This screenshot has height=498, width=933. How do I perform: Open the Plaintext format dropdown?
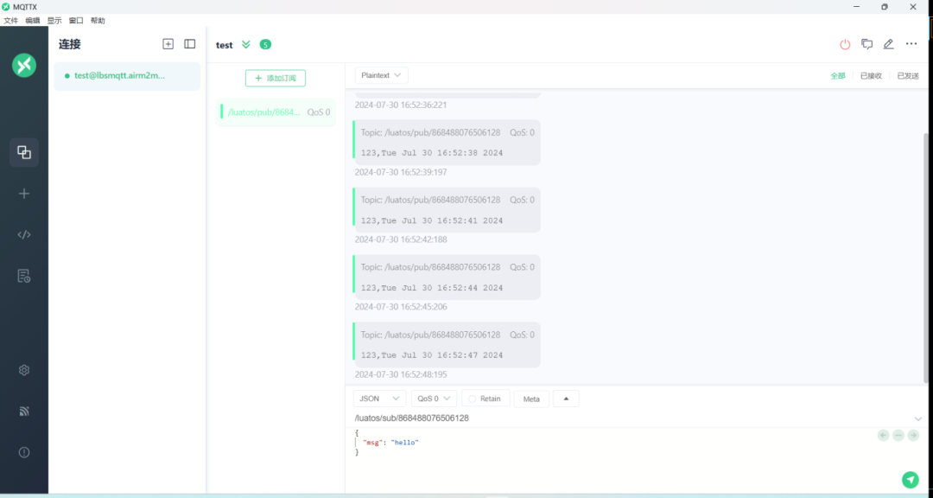pyautogui.click(x=382, y=76)
